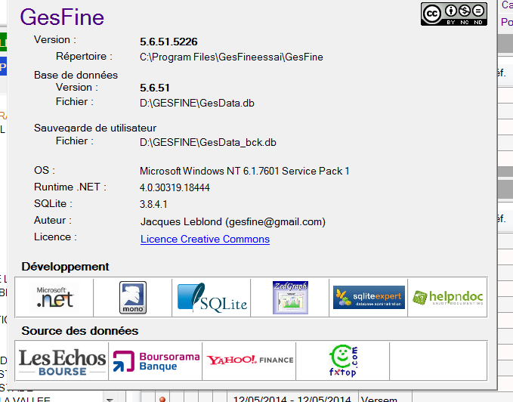Viewport: 513px width, 402px height.
Task: Click the fxtop.com logo
Action: tap(344, 361)
